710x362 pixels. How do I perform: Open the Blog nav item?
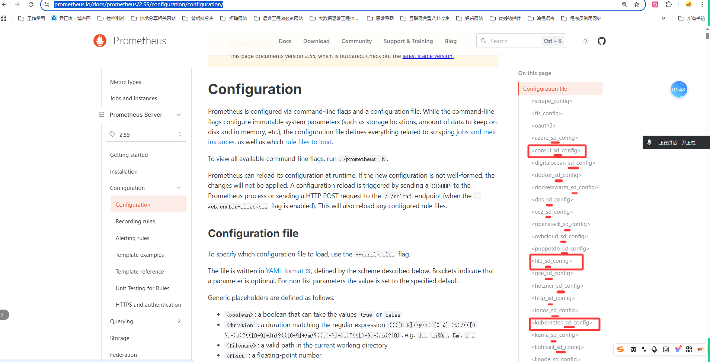click(451, 41)
